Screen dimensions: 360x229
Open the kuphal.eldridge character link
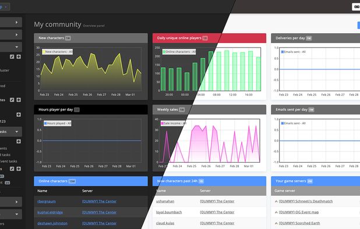[x=50, y=212]
